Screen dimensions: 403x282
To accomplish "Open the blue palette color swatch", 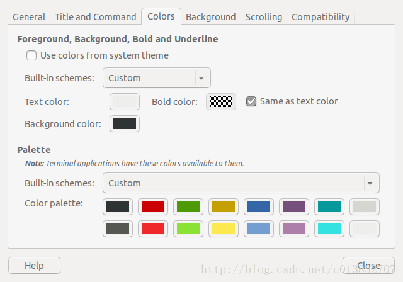I will coord(259,206).
